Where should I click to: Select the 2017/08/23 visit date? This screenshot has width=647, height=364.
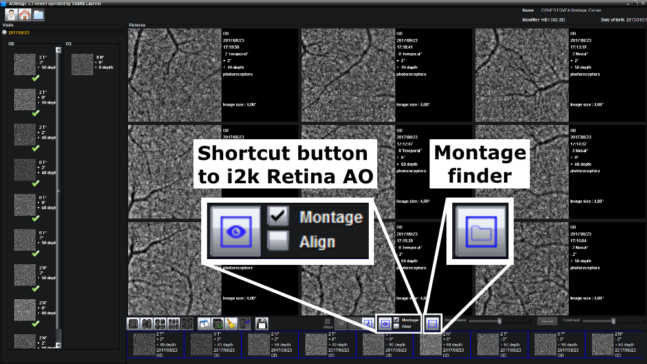(19, 32)
